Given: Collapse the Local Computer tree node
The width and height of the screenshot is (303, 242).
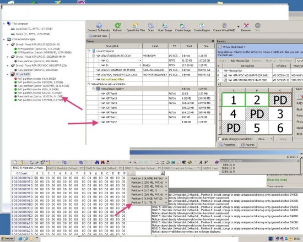Looking at the screenshot, I should 89,51.
